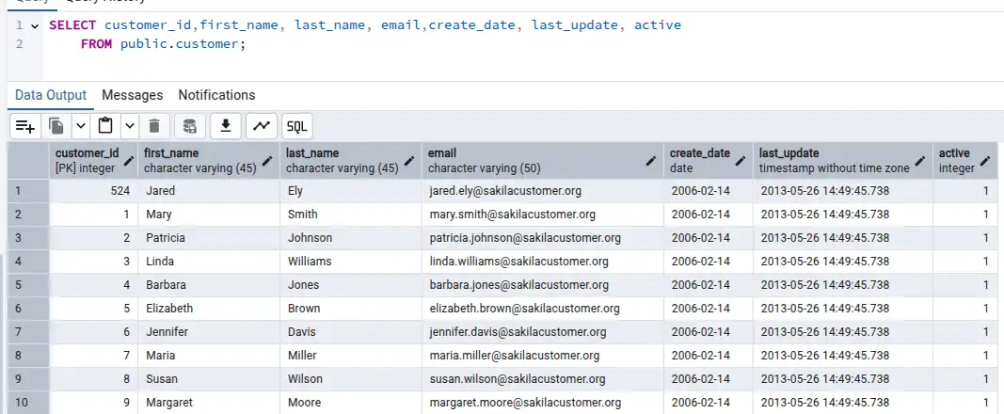
Task: Click the maria.miller@sakilacustomer.org email cell
Action: [x=543, y=355]
